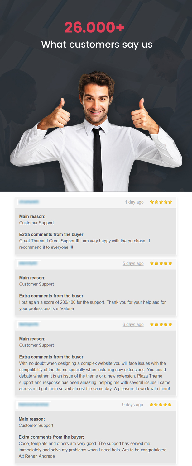Click the man giving thumbs up image
The image size is (192, 466).
point(96,131)
